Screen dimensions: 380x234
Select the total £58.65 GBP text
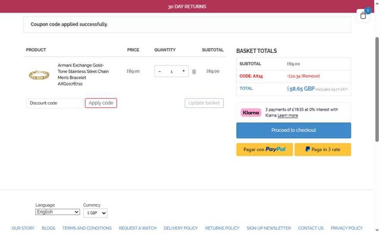click(301, 88)
